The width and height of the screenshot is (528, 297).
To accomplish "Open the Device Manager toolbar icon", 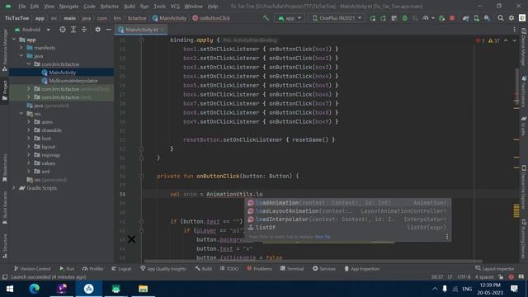I will pos(477,18).
